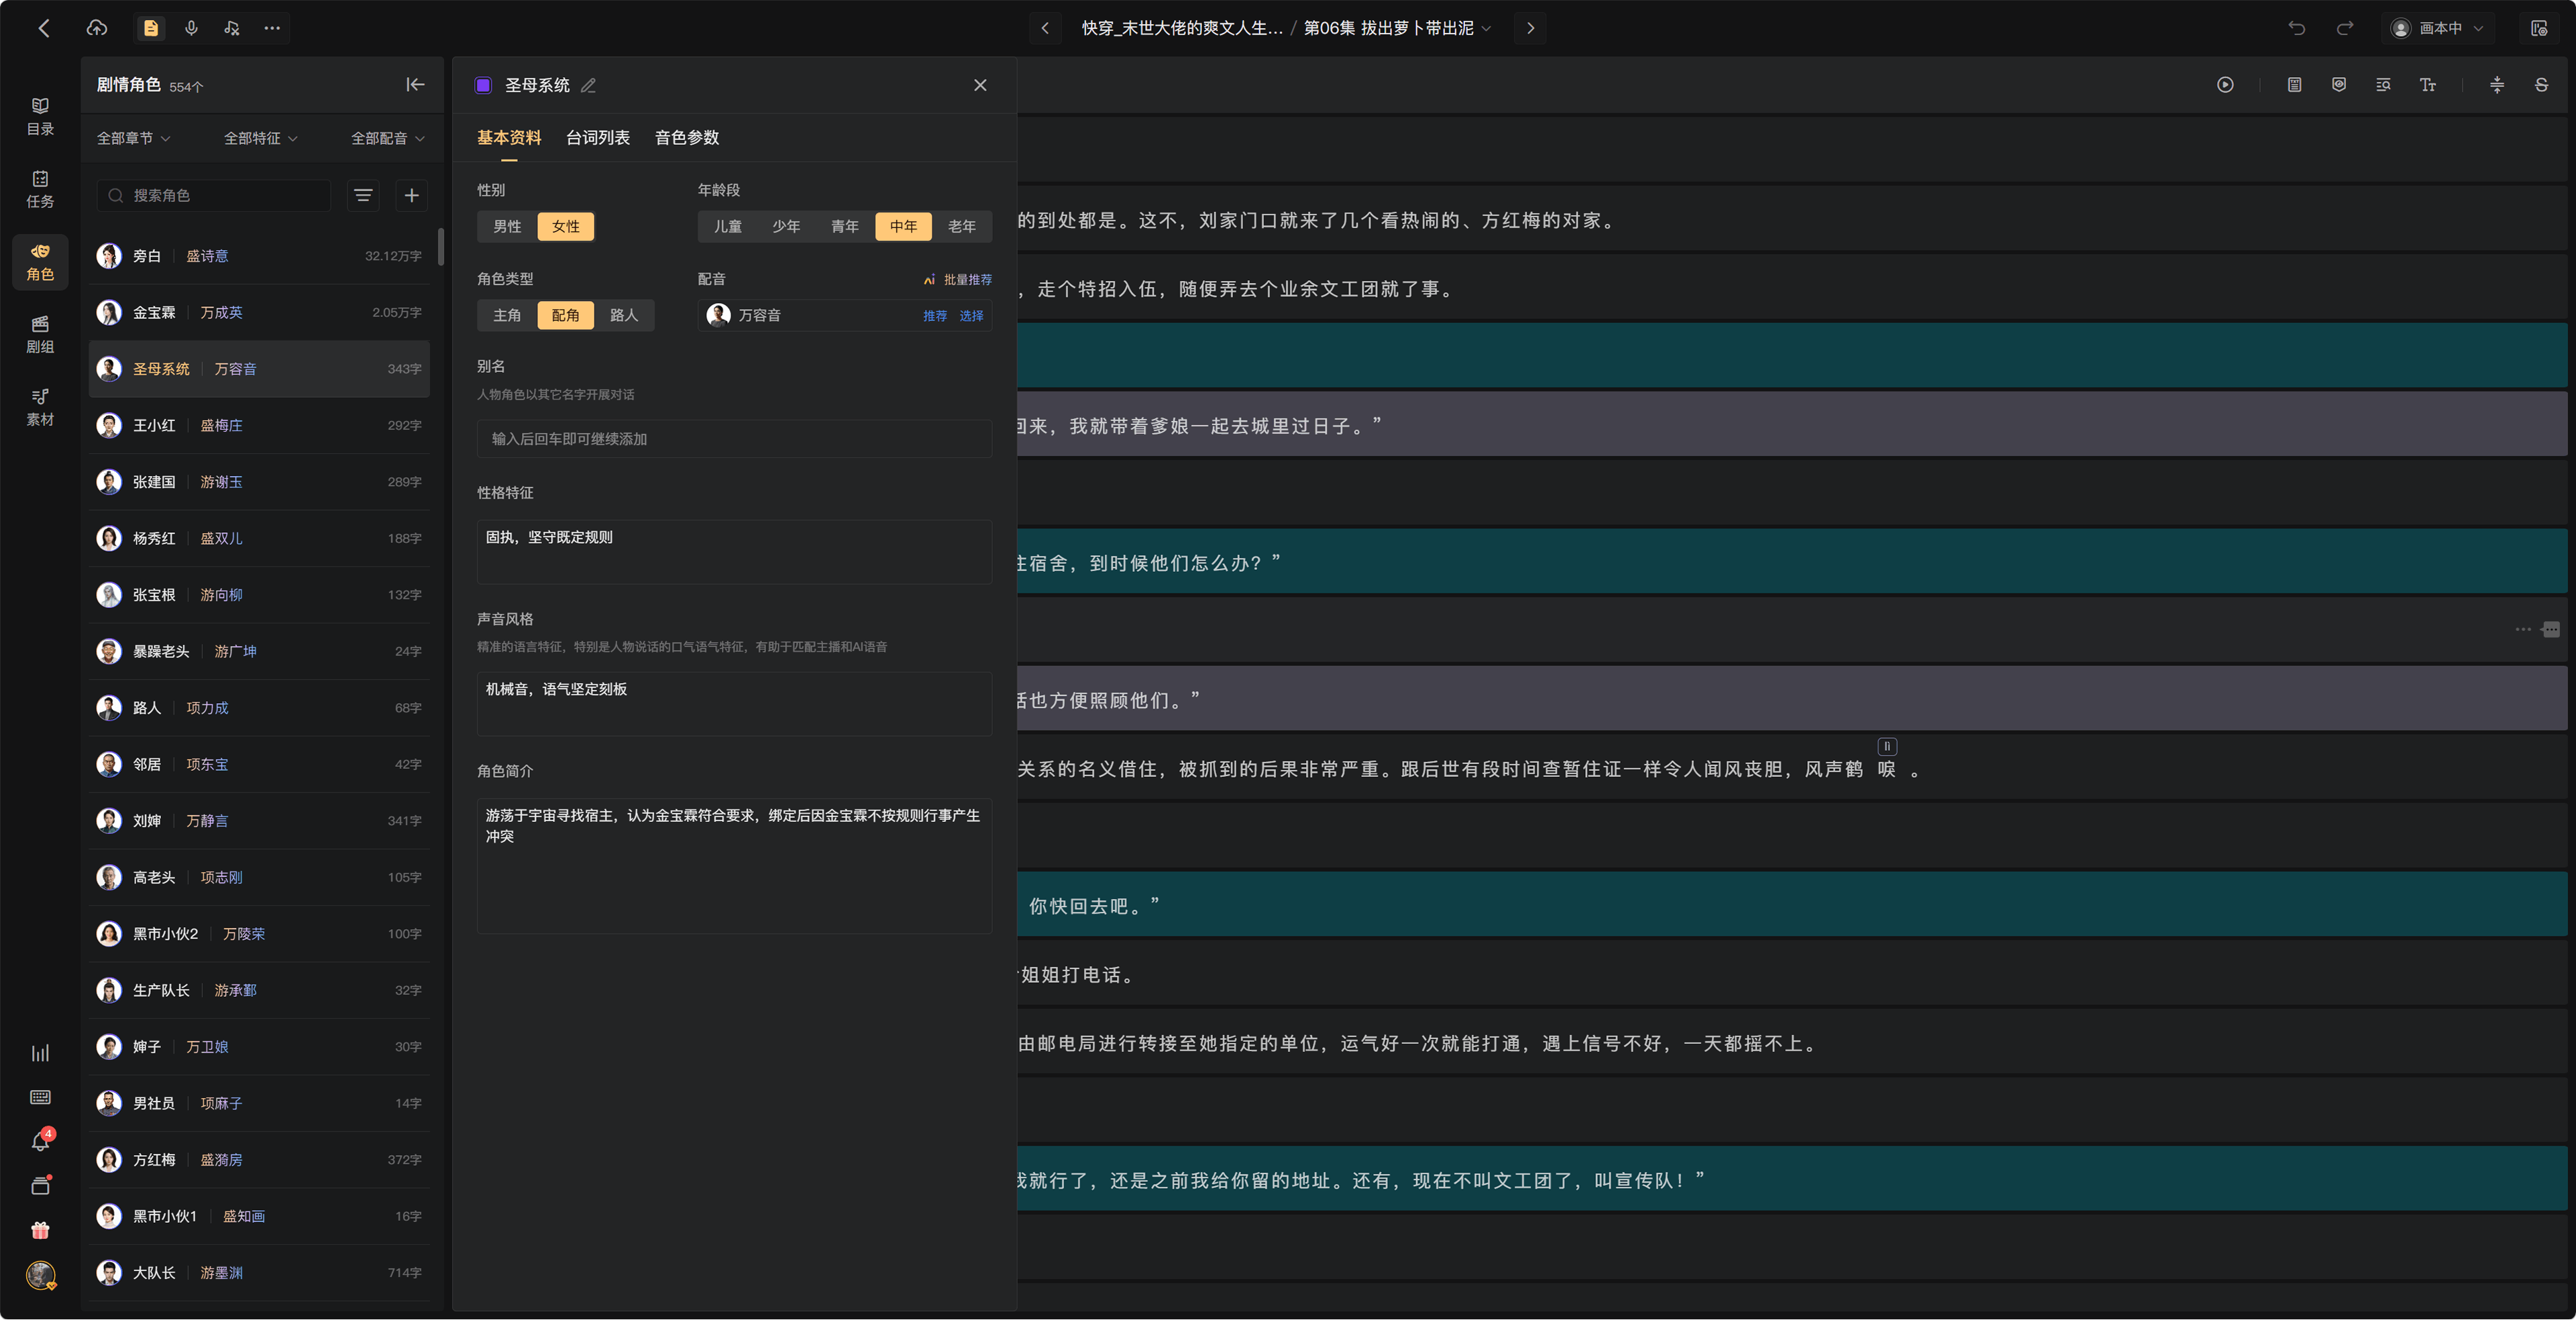Screen dimensions: 2576x1320
Task: Click the cloud upload icon
Action: click(97, 28)
